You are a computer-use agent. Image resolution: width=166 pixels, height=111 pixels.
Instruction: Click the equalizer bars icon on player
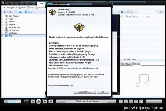tap(131, 102)
